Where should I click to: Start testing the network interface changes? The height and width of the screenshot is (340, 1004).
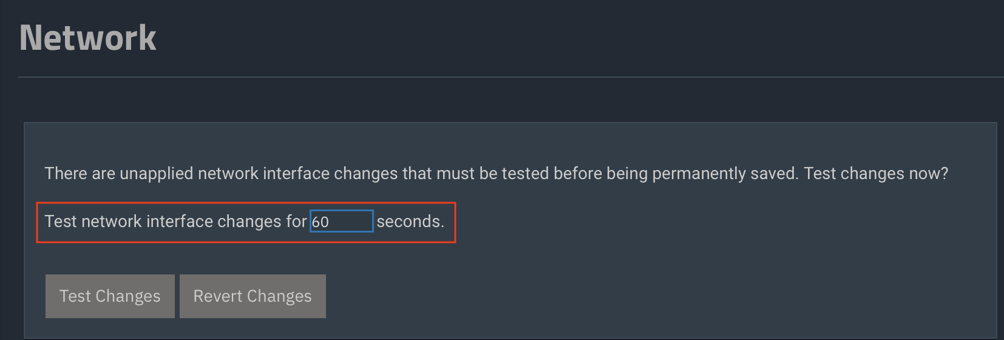click(110, 296)
